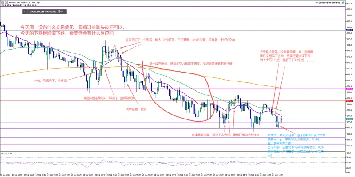
Task: Click the 21 Sep 05:00 time axis label
Action: point(123,174)
